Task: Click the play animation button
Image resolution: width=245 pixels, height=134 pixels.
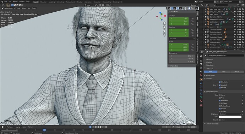Action: click(101, 127)
